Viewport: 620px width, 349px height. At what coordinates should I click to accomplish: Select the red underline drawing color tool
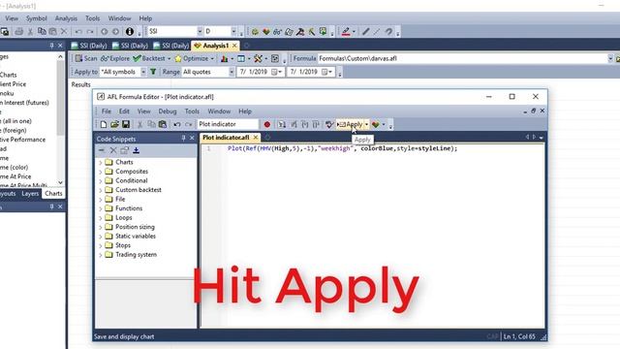click(346, 31)
